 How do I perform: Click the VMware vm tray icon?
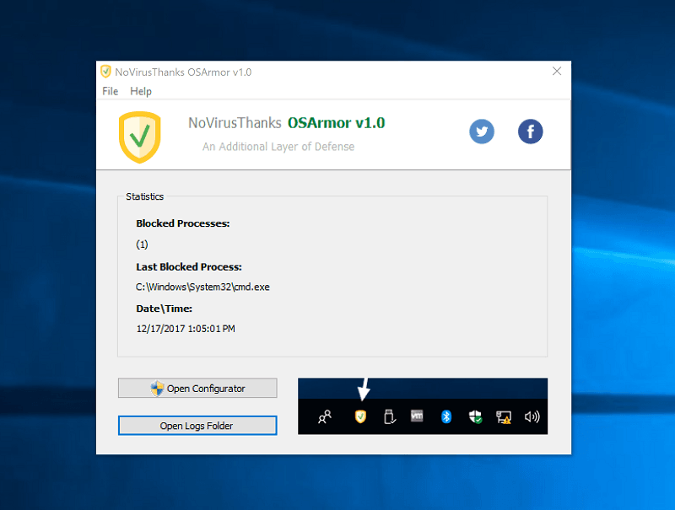tap(417, 416)
